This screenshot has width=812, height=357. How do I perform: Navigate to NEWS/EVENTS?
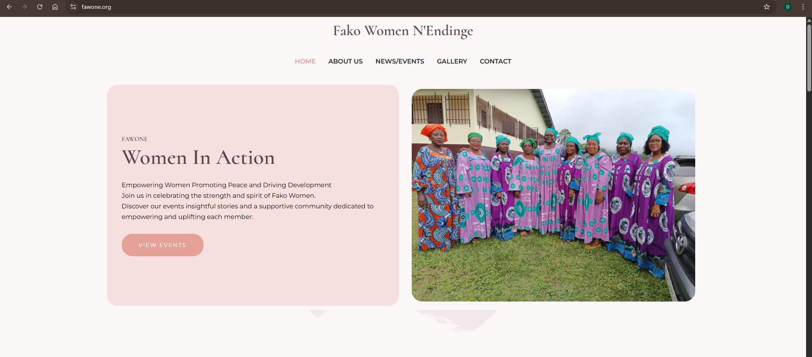[x=399, y=61]
